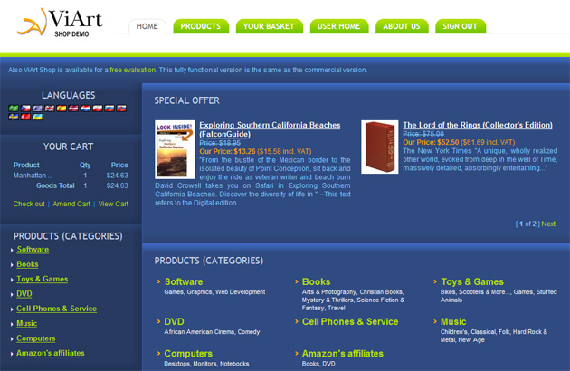Open the large Toys & Games heading
Screen dimensions: 570x371
[472, 281]
